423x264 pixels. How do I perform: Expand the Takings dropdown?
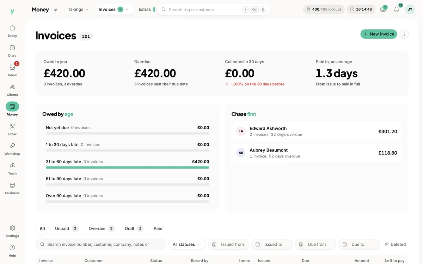(78, 10)
